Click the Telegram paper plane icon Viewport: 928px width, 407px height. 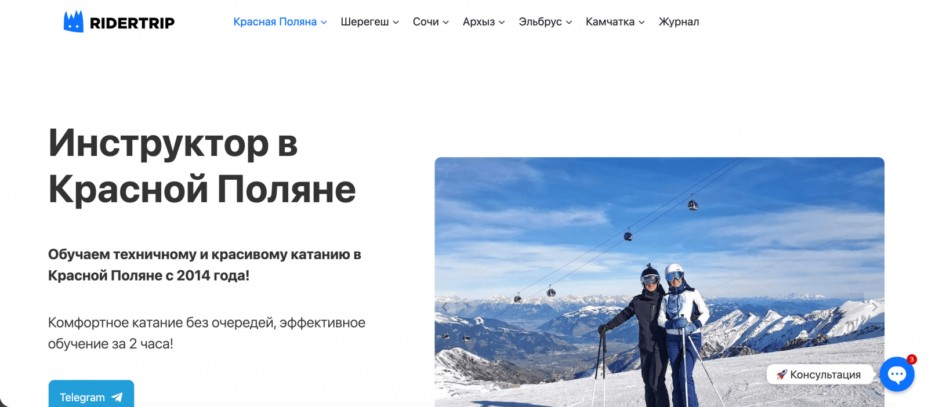[x=117, y=397]
